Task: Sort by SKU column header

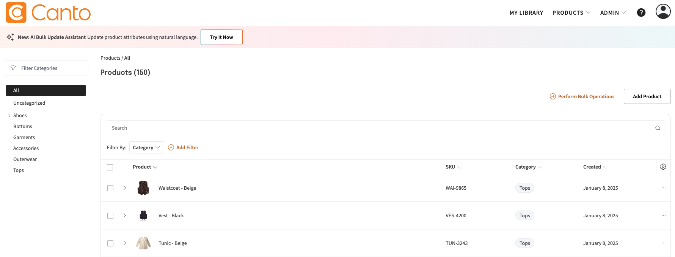Action: pyautogui.click(x=453, y=167)
